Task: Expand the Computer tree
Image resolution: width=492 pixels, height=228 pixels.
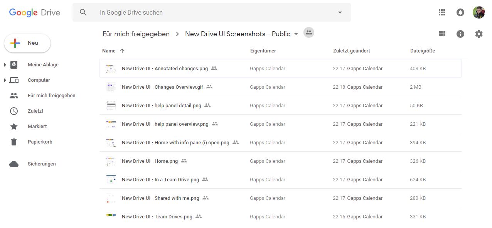Action: (x=5, y=80)
